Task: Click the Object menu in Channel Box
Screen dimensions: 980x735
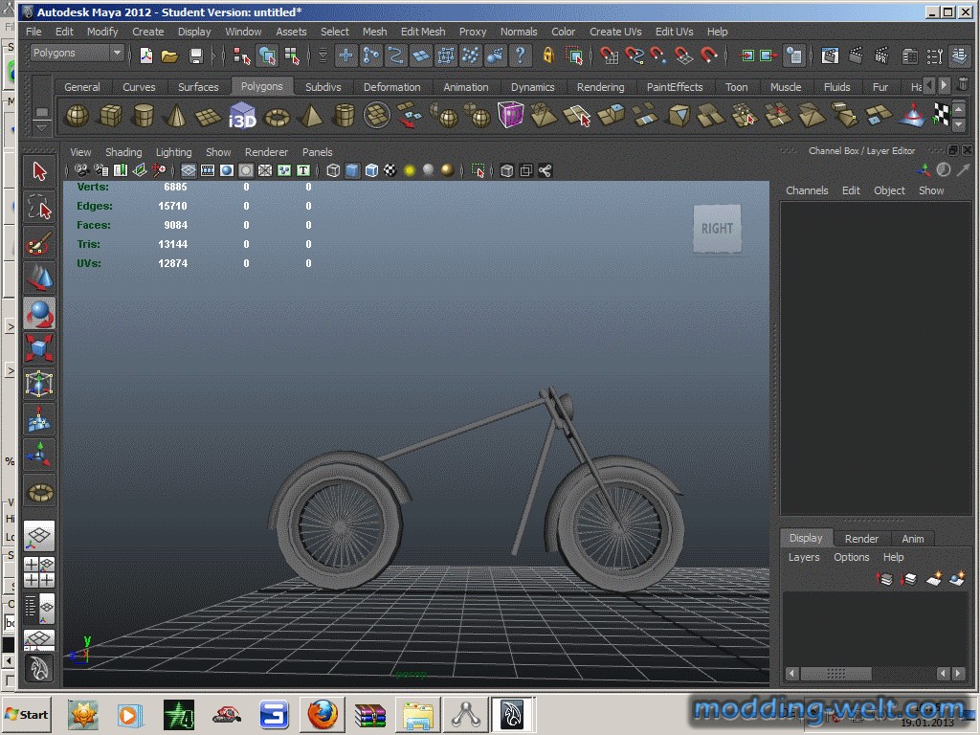Action: click(x=889, y=190)
